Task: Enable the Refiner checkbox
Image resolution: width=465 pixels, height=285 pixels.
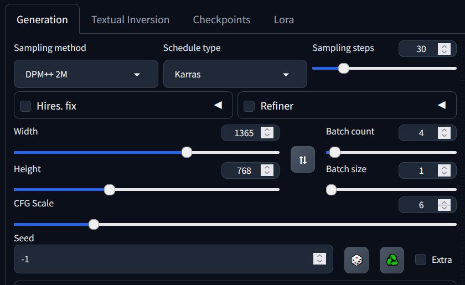Action: coord(249,106)
